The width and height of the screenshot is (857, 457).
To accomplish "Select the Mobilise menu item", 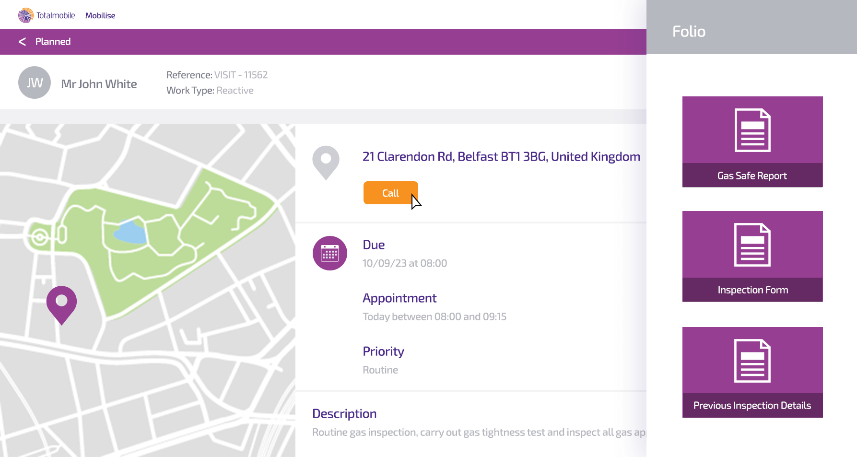I will pyautogui.click(x=100, y=15).
